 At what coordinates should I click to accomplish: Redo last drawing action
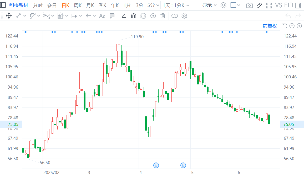[298, 16]
